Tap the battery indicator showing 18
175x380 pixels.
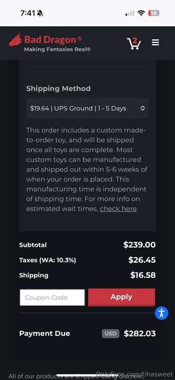pyautogui.click(x=154, y=13)
